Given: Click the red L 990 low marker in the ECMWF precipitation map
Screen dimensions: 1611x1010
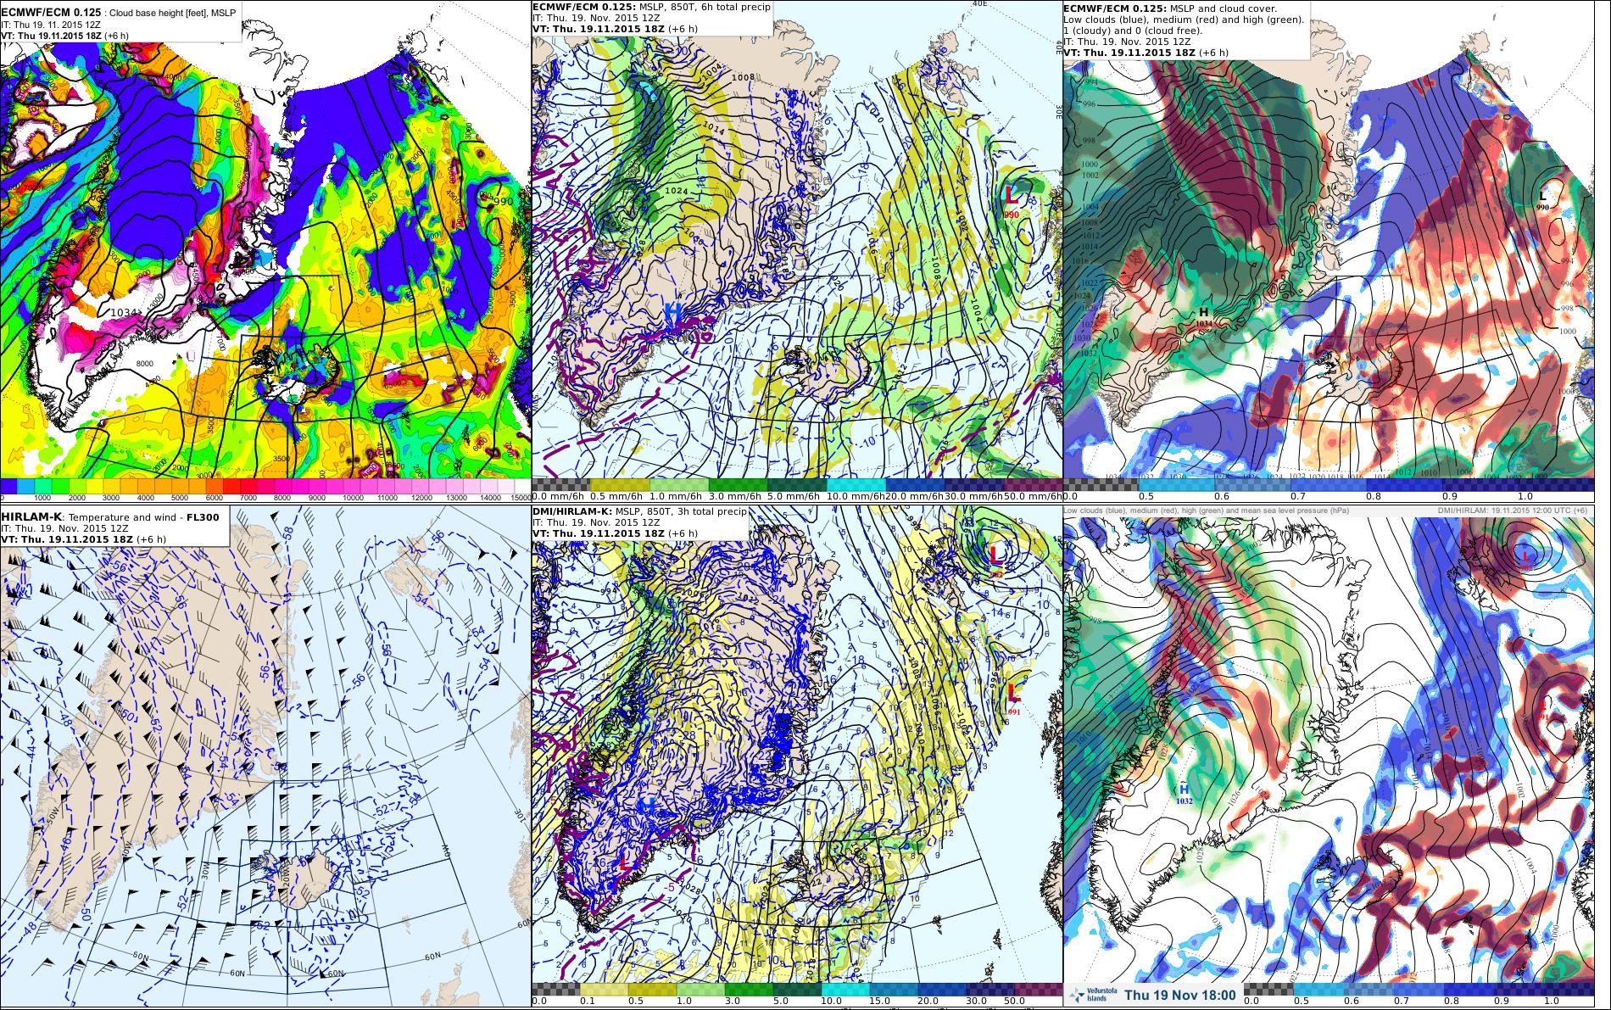Looking at the screenshot, I should (1011, 201).
